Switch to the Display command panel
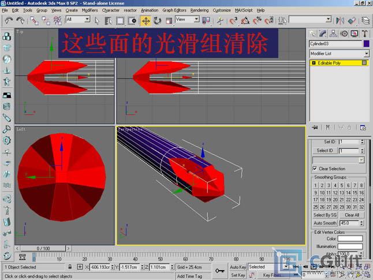Viewport: 373px width, 280px height. [x=355, y=33]
